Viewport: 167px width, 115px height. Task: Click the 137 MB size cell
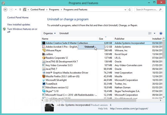(x=108, y=58)
